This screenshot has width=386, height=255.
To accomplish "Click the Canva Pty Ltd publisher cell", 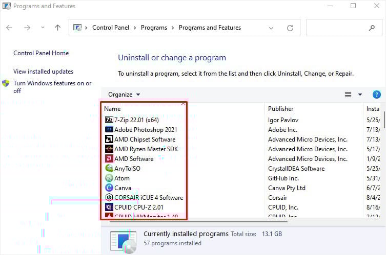I will 287,188.
